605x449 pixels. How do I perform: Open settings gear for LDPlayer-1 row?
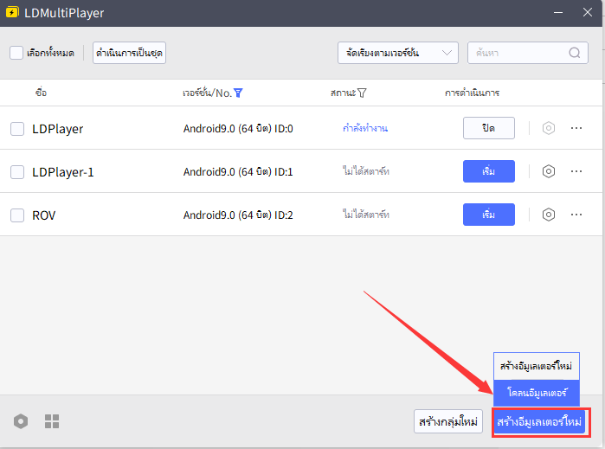coord(548,171)
